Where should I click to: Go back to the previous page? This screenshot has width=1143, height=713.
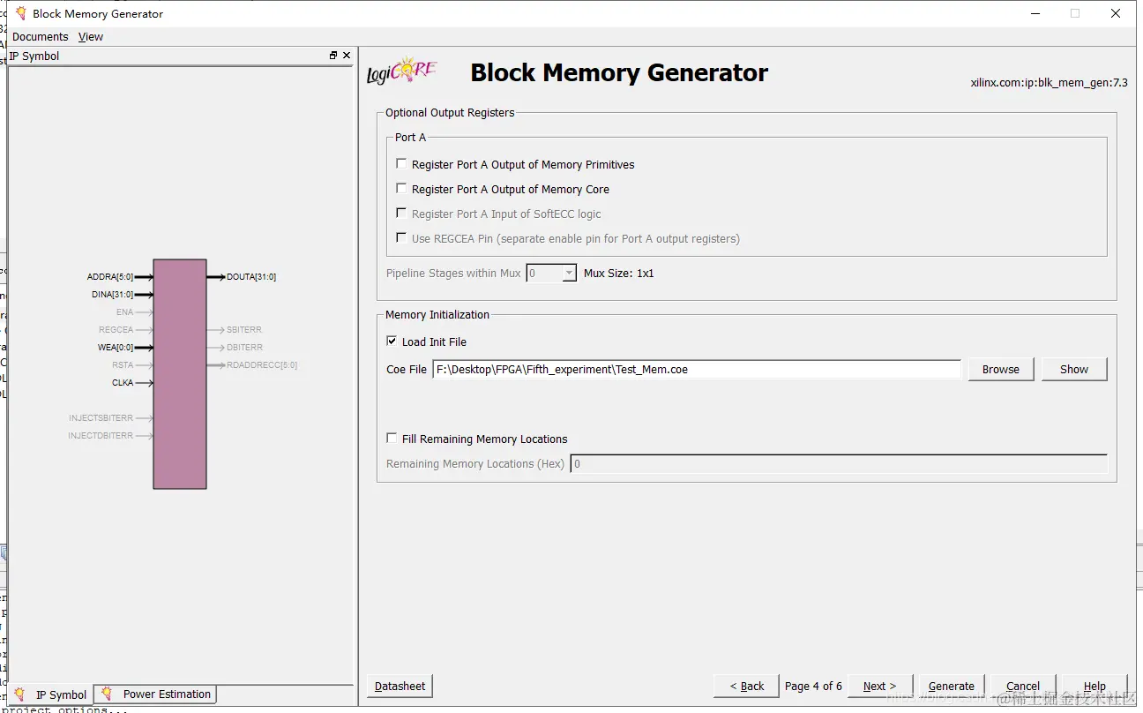pyautogui.click(x=747, y=686)
